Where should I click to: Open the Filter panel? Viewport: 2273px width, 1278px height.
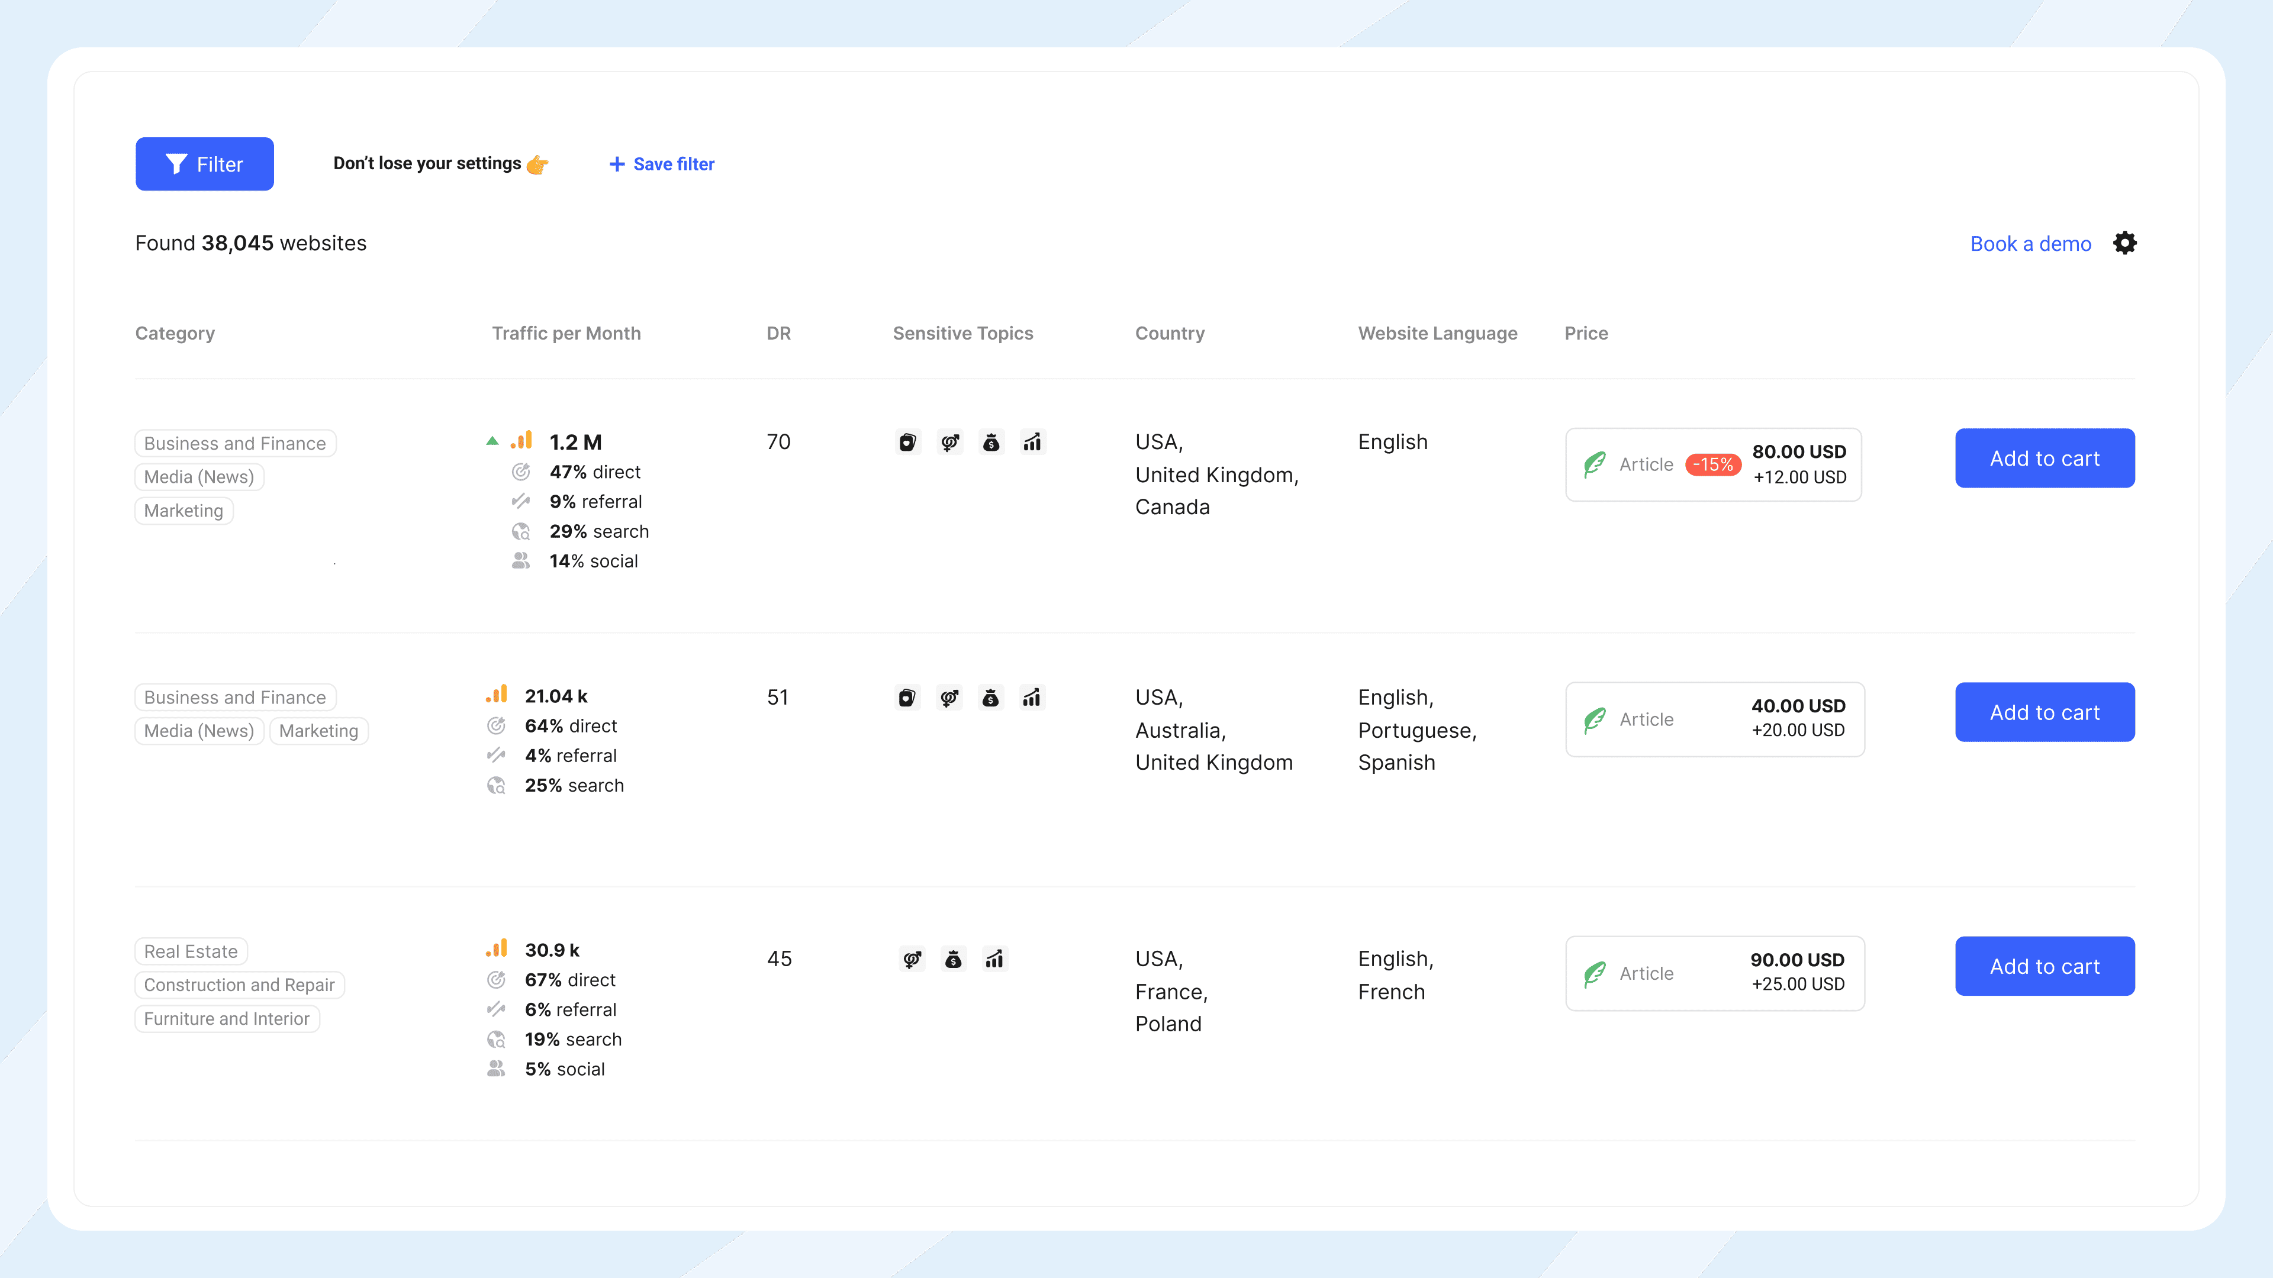204,164
